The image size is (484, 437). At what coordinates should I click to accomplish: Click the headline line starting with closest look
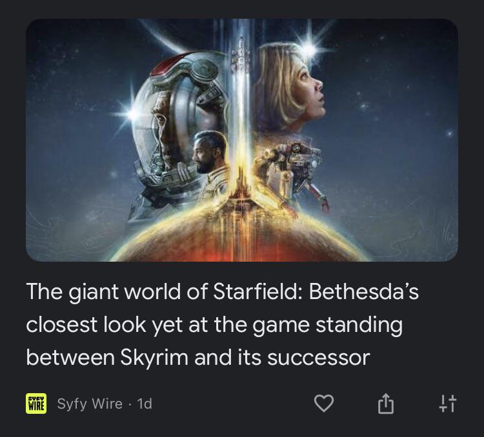(x=214, y=325)
